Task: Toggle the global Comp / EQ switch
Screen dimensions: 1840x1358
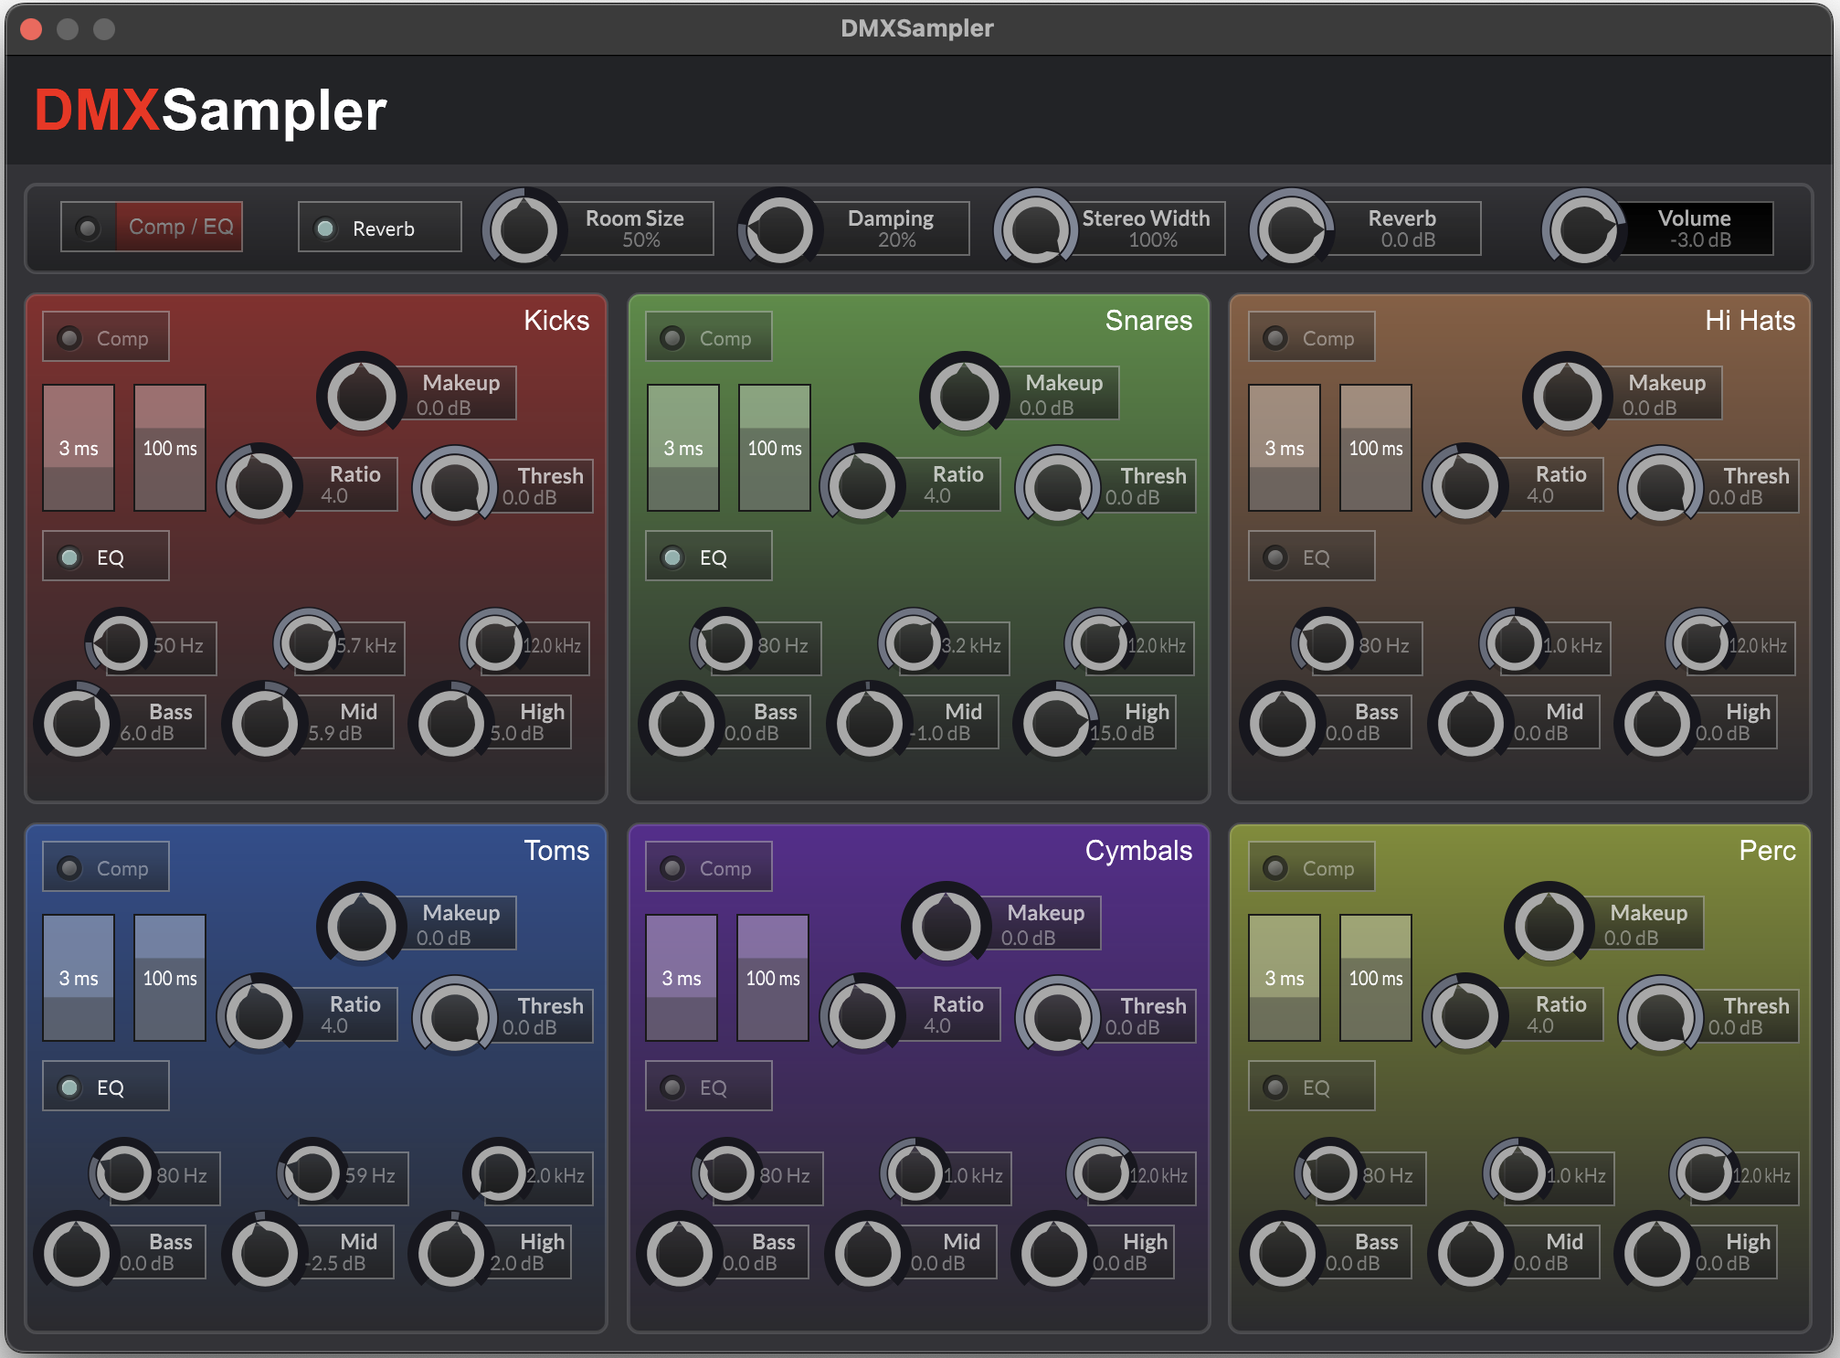Action: [x=152, y=227]
